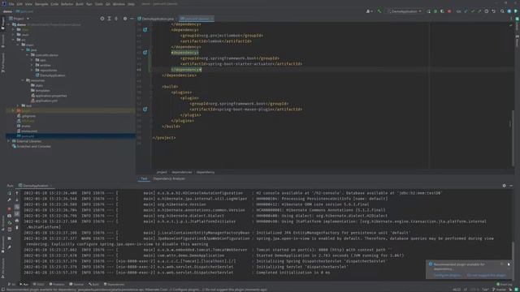Switch to the Dependency Analyzer tab
The width and height of the screenshot is (520, 292).
[x=169, y=178]
